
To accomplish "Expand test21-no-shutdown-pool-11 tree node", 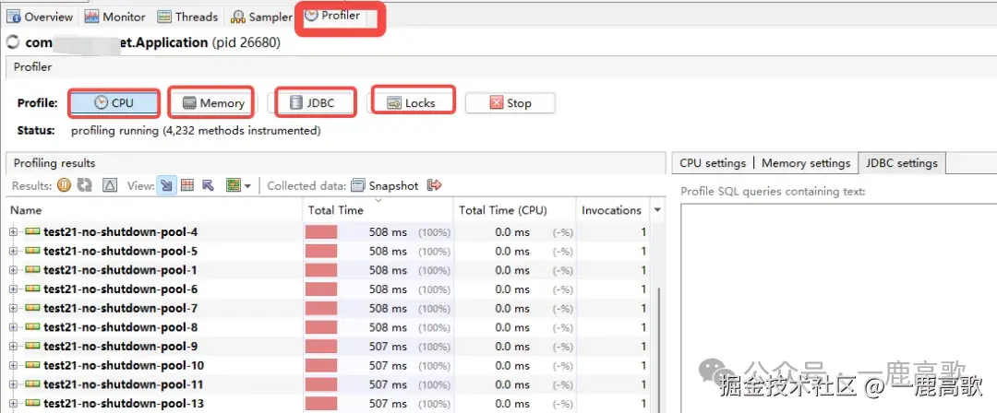I will [13, 384].
